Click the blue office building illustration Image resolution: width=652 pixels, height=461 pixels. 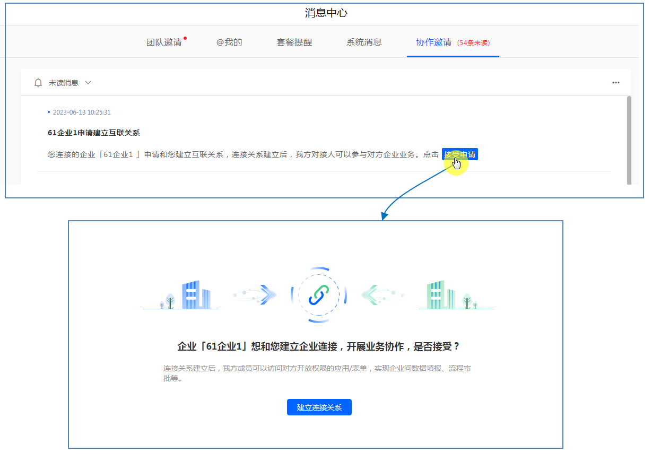tap(195, 295)
